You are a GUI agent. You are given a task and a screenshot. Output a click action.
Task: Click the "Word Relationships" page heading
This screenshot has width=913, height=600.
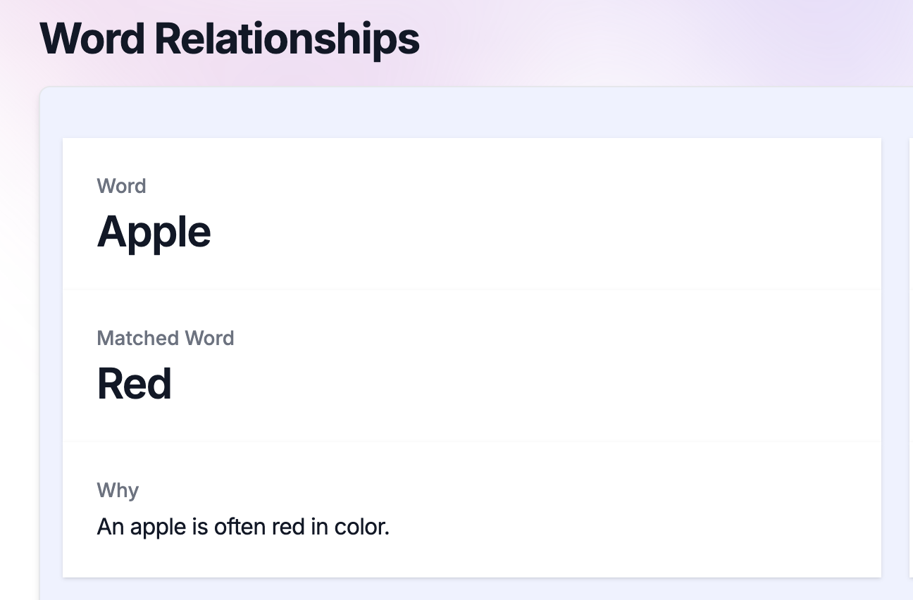[x=230, y=39]
